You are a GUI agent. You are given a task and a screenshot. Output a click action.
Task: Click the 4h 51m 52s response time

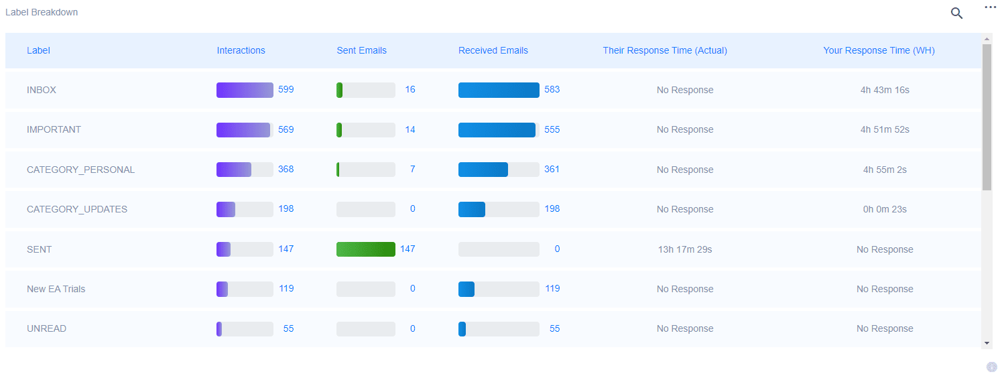[x=885, y=129]
